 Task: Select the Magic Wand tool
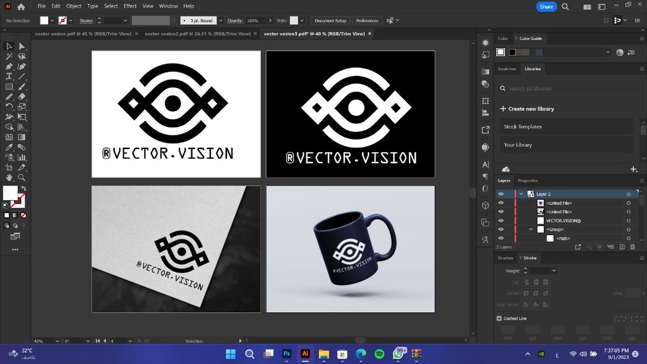tap(9, 56)
